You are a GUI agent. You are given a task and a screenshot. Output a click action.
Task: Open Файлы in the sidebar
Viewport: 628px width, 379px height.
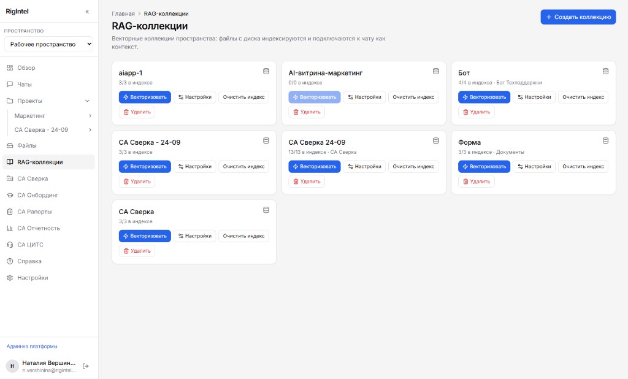point(48,145)
